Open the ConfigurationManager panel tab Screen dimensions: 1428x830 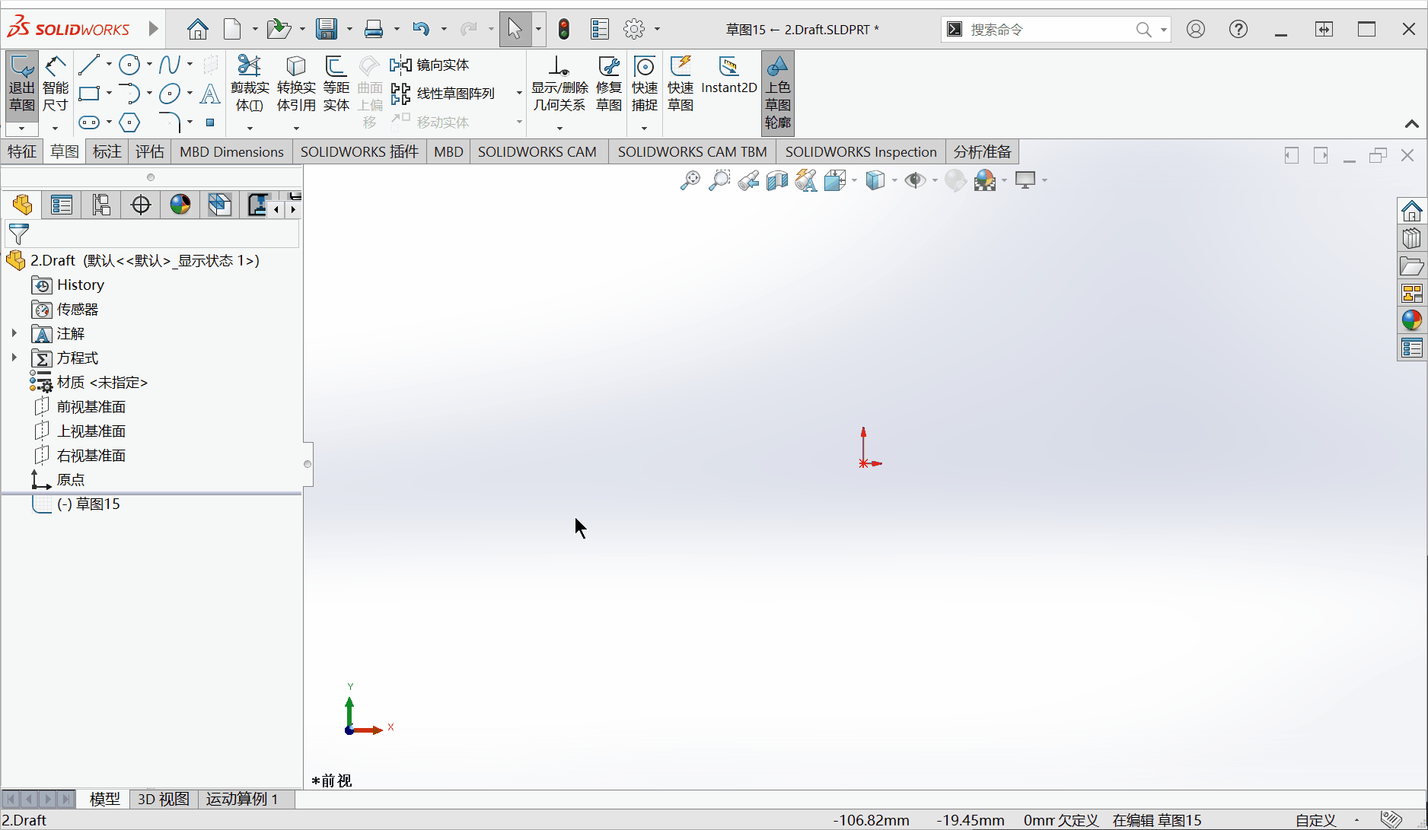pos(101,205)
